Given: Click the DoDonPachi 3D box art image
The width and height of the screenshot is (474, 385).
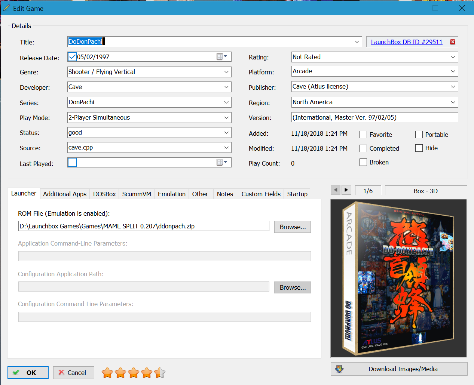Looking at the screenshot, I should [x=399, y=278].
